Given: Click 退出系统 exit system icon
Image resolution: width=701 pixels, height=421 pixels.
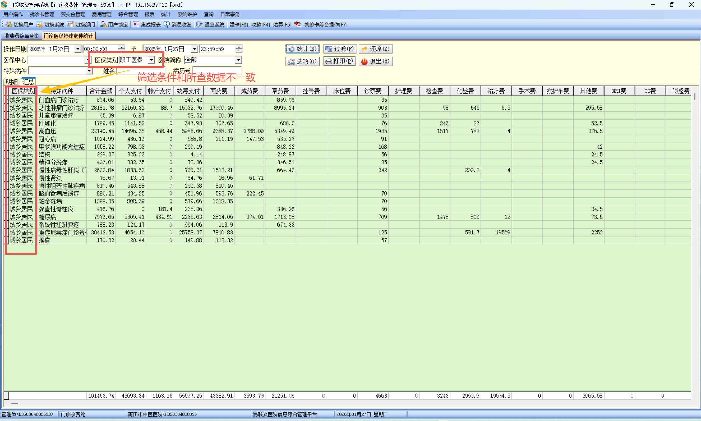Looking at the screenshot, I should tap(199, 24).
